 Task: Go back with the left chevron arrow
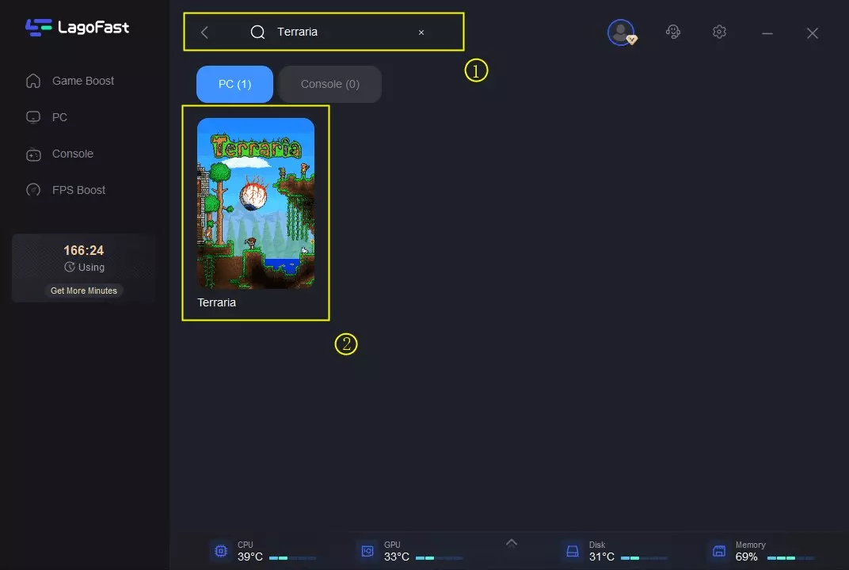[x=204, y=32]
